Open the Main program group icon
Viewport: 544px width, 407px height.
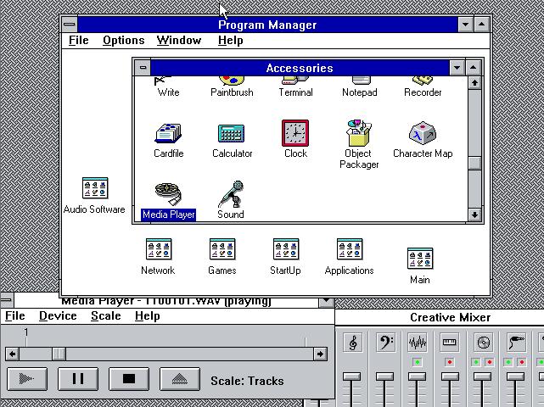[x=420, y=259]
